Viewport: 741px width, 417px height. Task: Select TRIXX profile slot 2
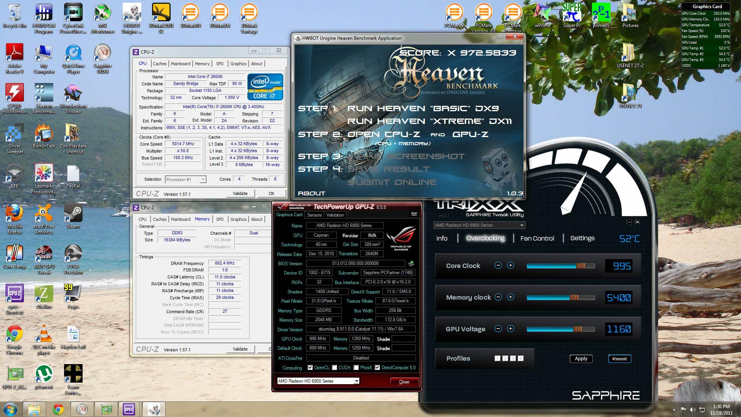pyautogui.click(x=505, y=358)
